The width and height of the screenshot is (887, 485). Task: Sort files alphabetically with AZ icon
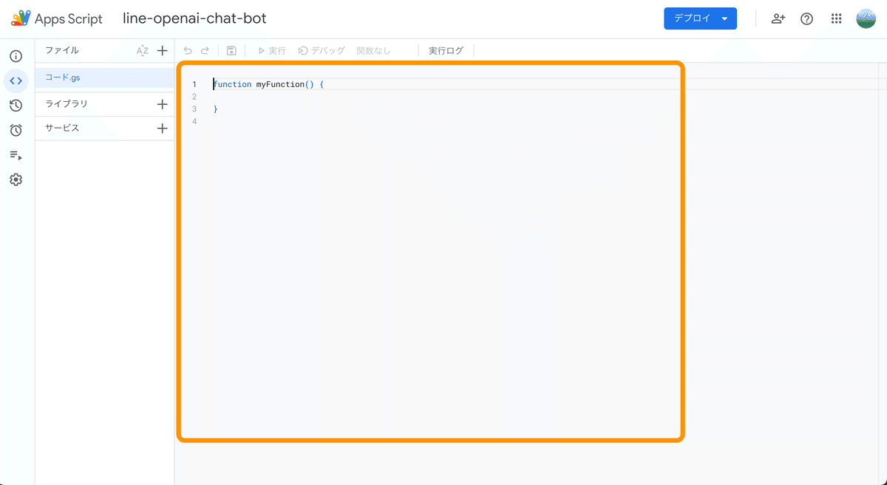[143, 51]
